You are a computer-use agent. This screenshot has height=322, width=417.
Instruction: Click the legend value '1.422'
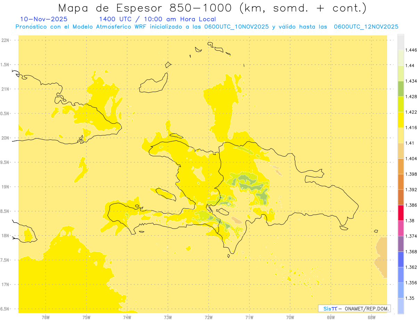411,112
